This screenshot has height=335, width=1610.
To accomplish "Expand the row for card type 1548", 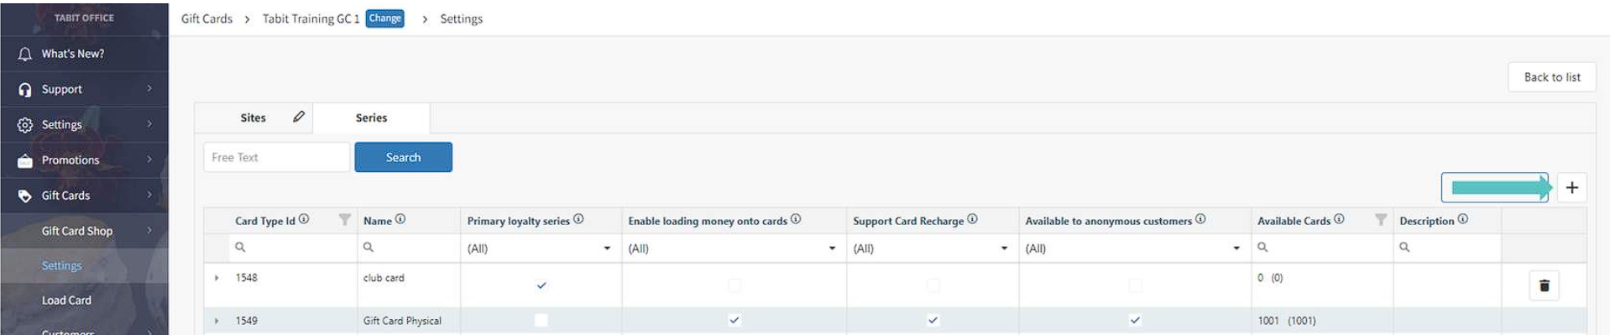I will [217, 278].
